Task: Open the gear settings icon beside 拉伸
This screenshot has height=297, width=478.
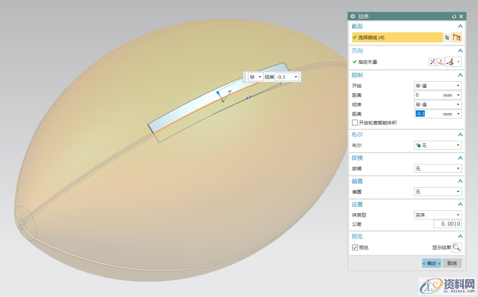Action: coord(353,16)
